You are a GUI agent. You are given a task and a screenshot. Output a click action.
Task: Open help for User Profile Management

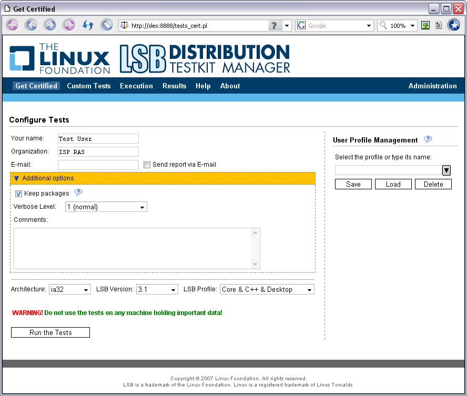click(428, 139)
